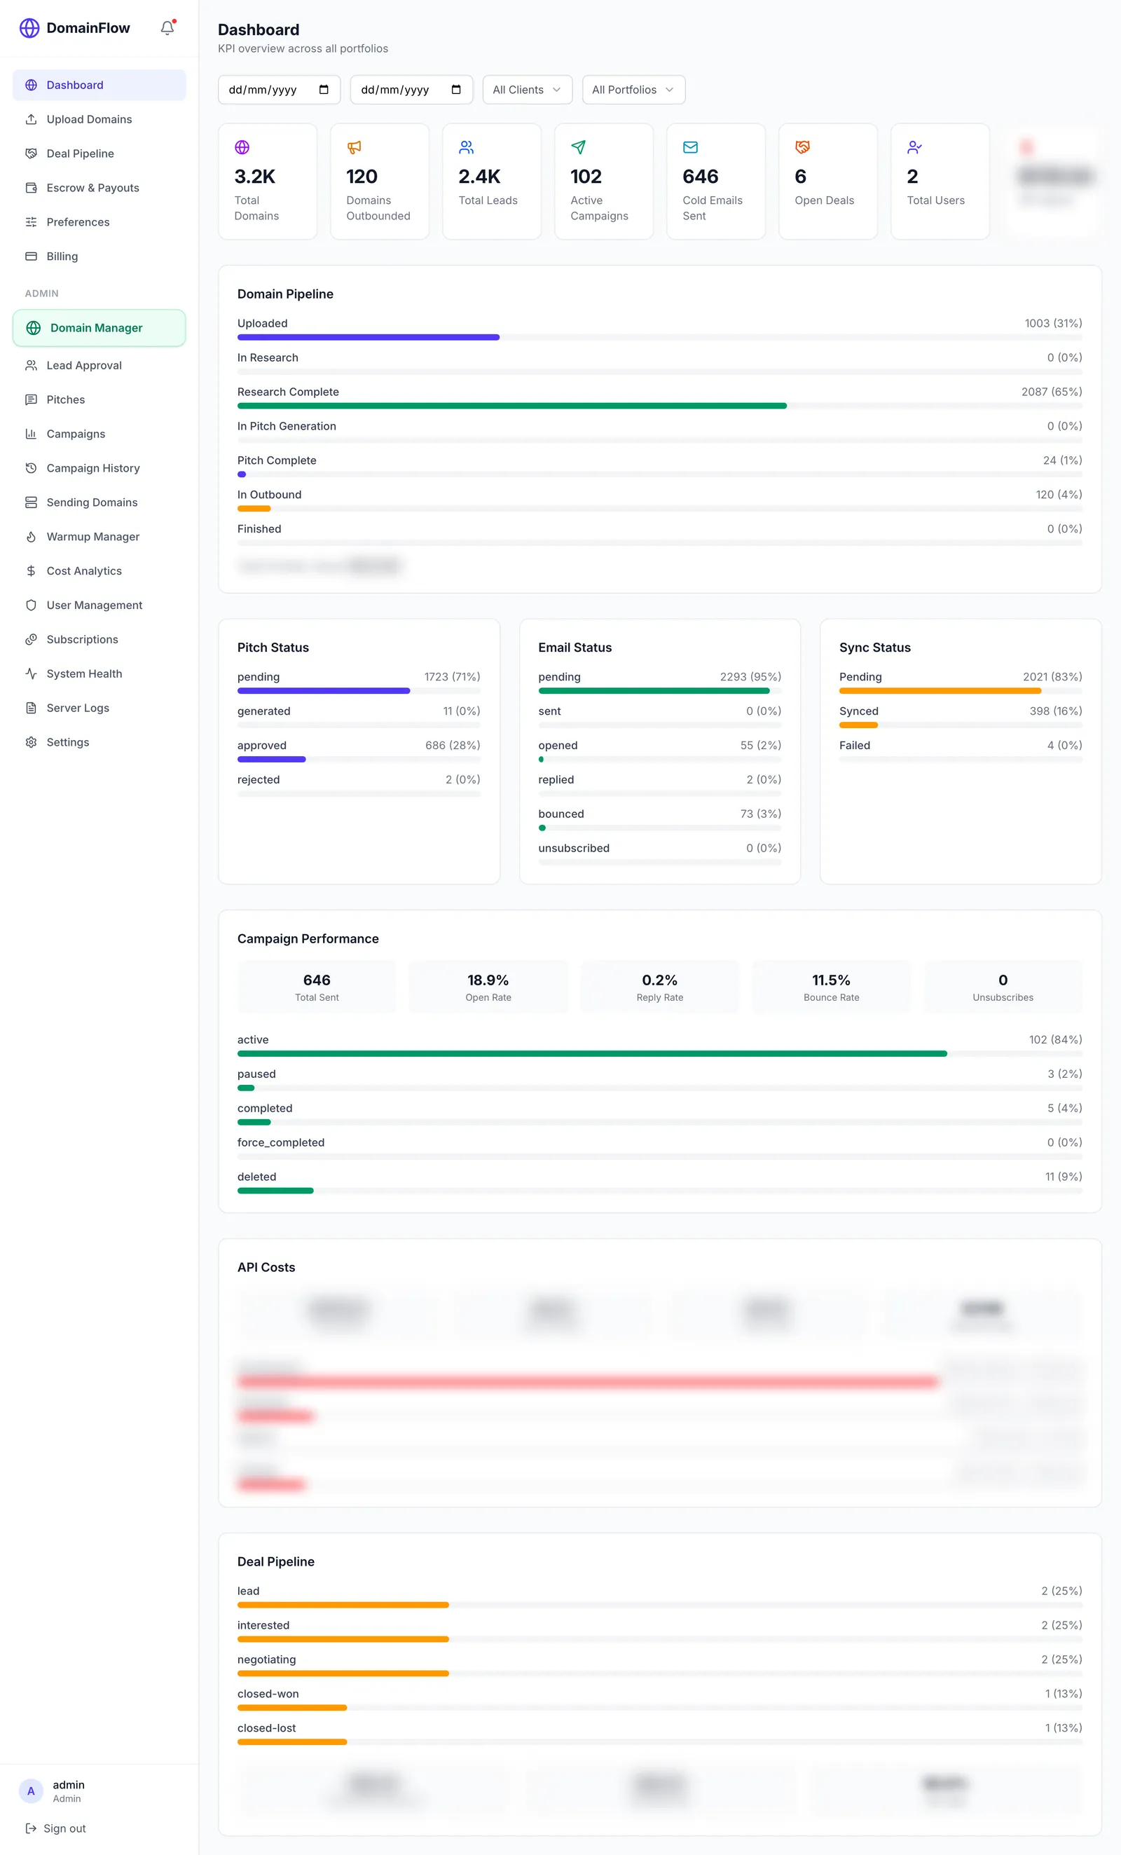Click the Sending Domains server icon
The height and width of the screenshot is (1855, 1121).
31,502
